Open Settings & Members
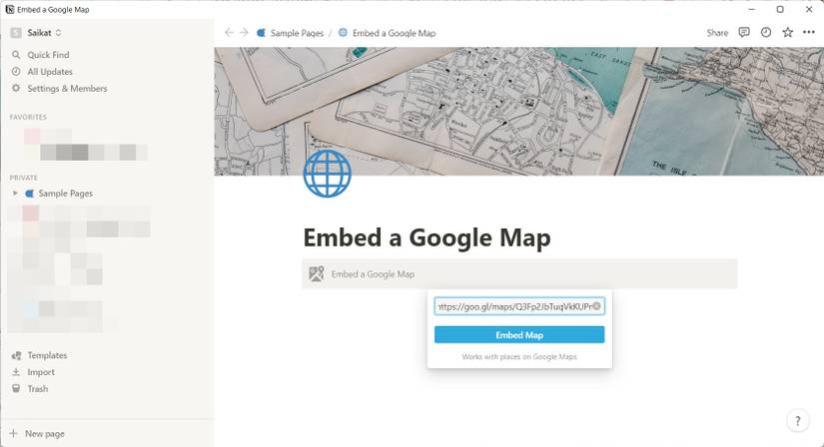This screenshot has width=824, height=447. 67,88
